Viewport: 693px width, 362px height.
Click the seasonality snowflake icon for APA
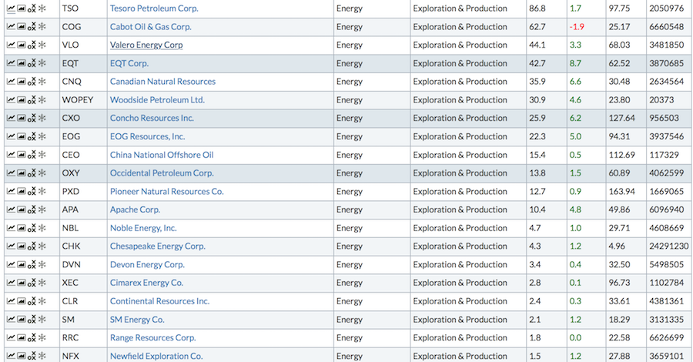(x=42, y=209)
